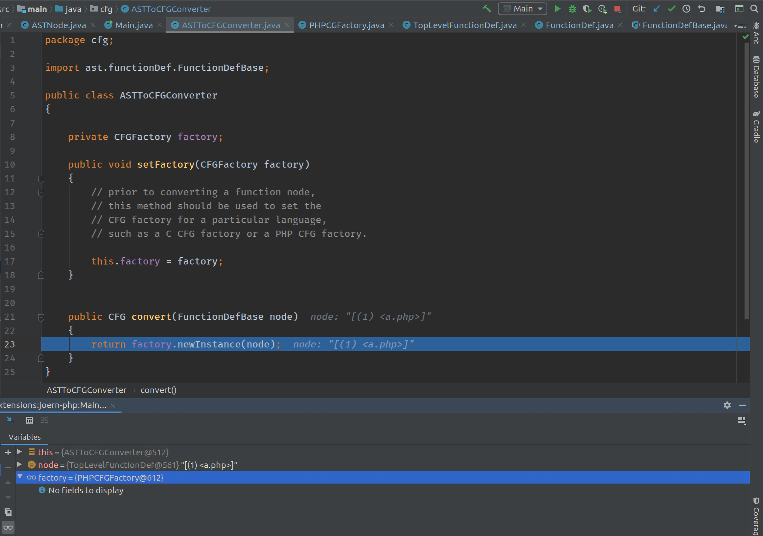
Task: Close the joern-php:Main debug session tab
Action: point(113,405)
